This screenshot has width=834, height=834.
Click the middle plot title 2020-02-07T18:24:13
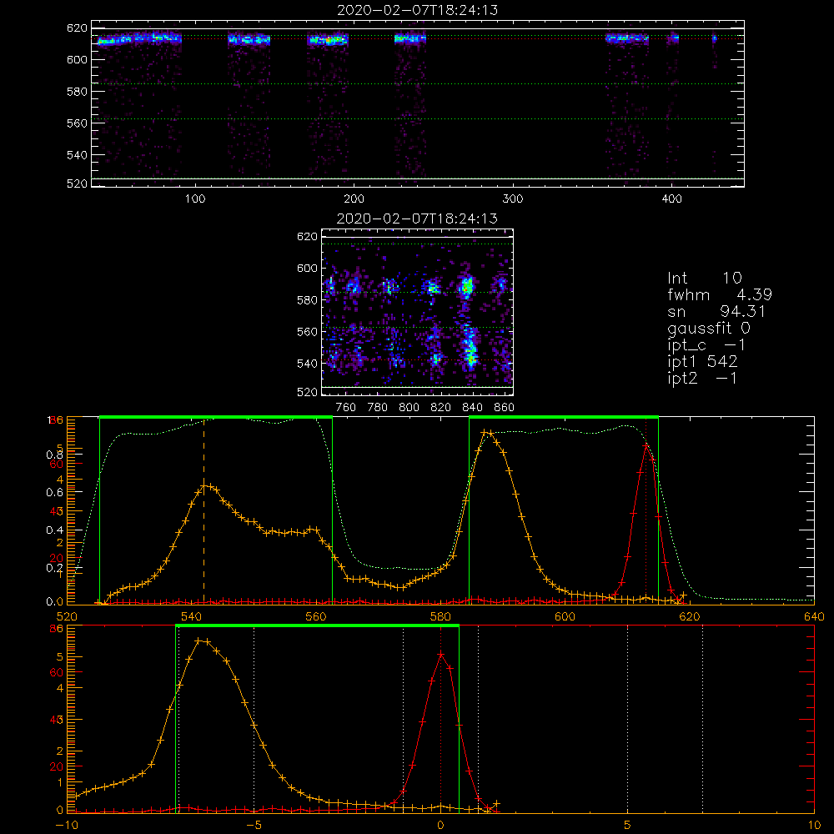418,219
